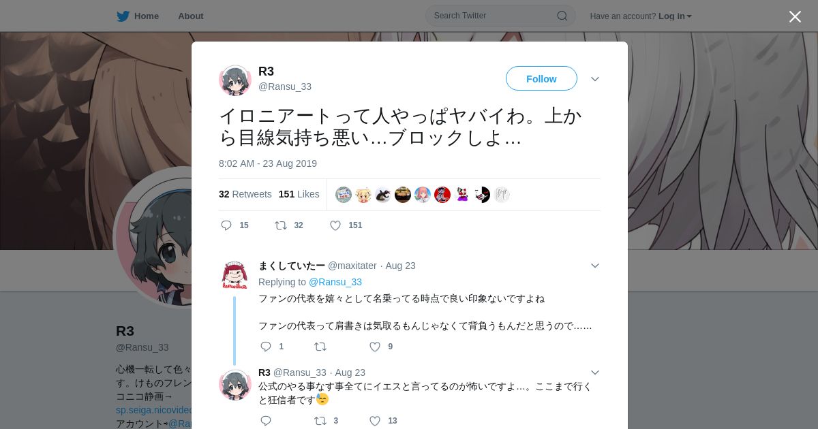Image resolution: width=818 pixels, height=429 pixels.
Task: Click the search magnifier icon
Action: (x=562, y=16)
